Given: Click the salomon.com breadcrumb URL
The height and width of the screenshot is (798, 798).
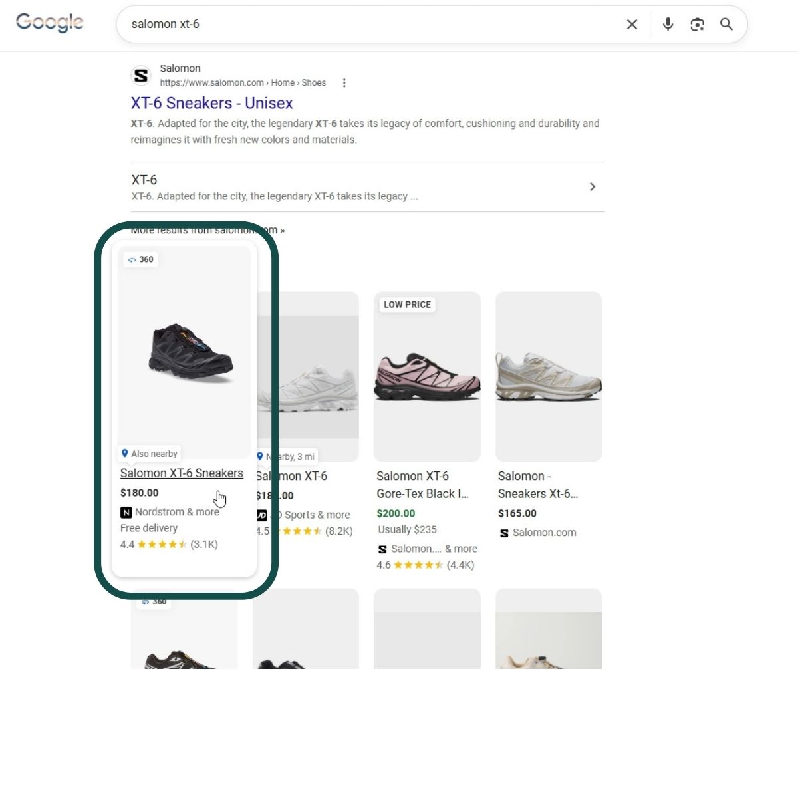Looking at the screenshot, I should 243,83.
